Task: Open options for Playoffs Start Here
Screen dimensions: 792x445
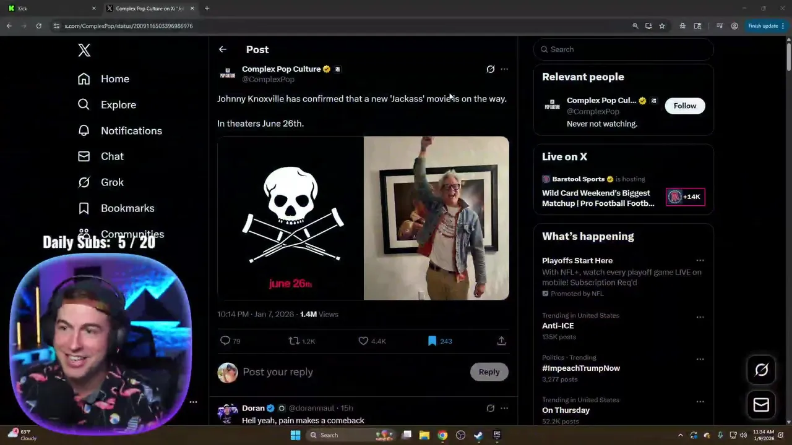Action: [x=700, y=261]
